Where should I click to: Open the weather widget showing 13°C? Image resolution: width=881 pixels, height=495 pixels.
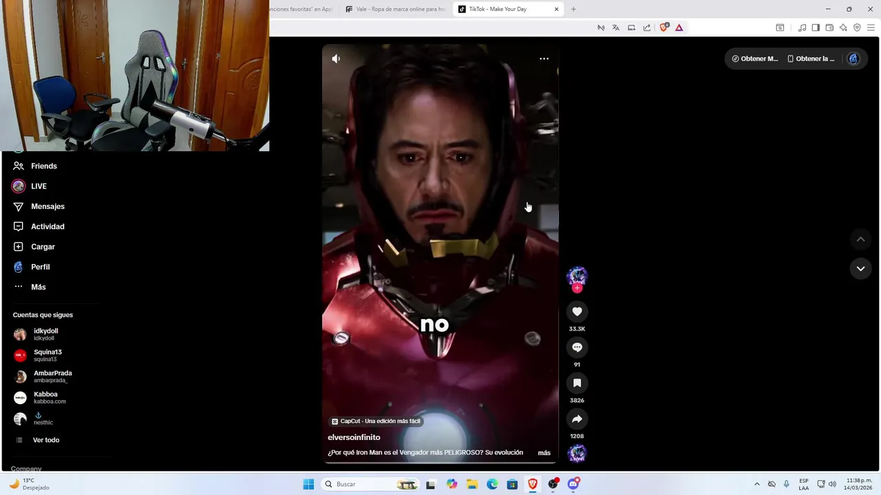(x=29, y=484)
